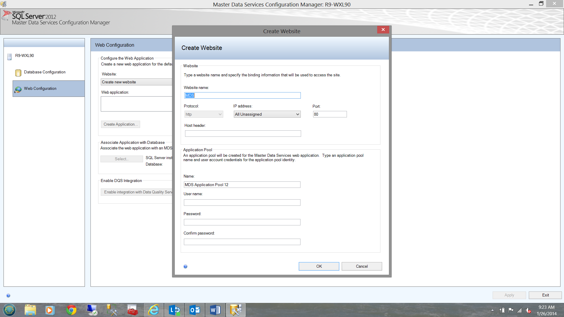The height and width of the screenshot is (317, 564).
Task: Focus the User name text box
Action: 242,203
